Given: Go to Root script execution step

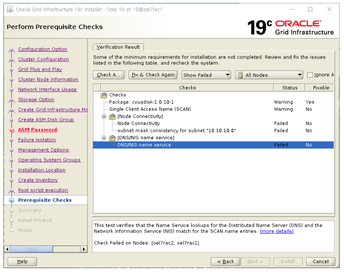Looking at the screenshot, I should (x=43, y=190).
